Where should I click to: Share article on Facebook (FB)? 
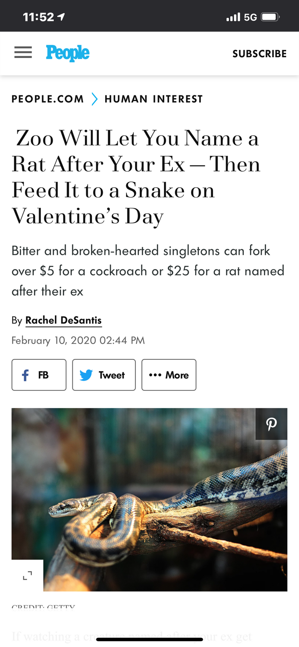pyautogui.click(x=39, y=375)
